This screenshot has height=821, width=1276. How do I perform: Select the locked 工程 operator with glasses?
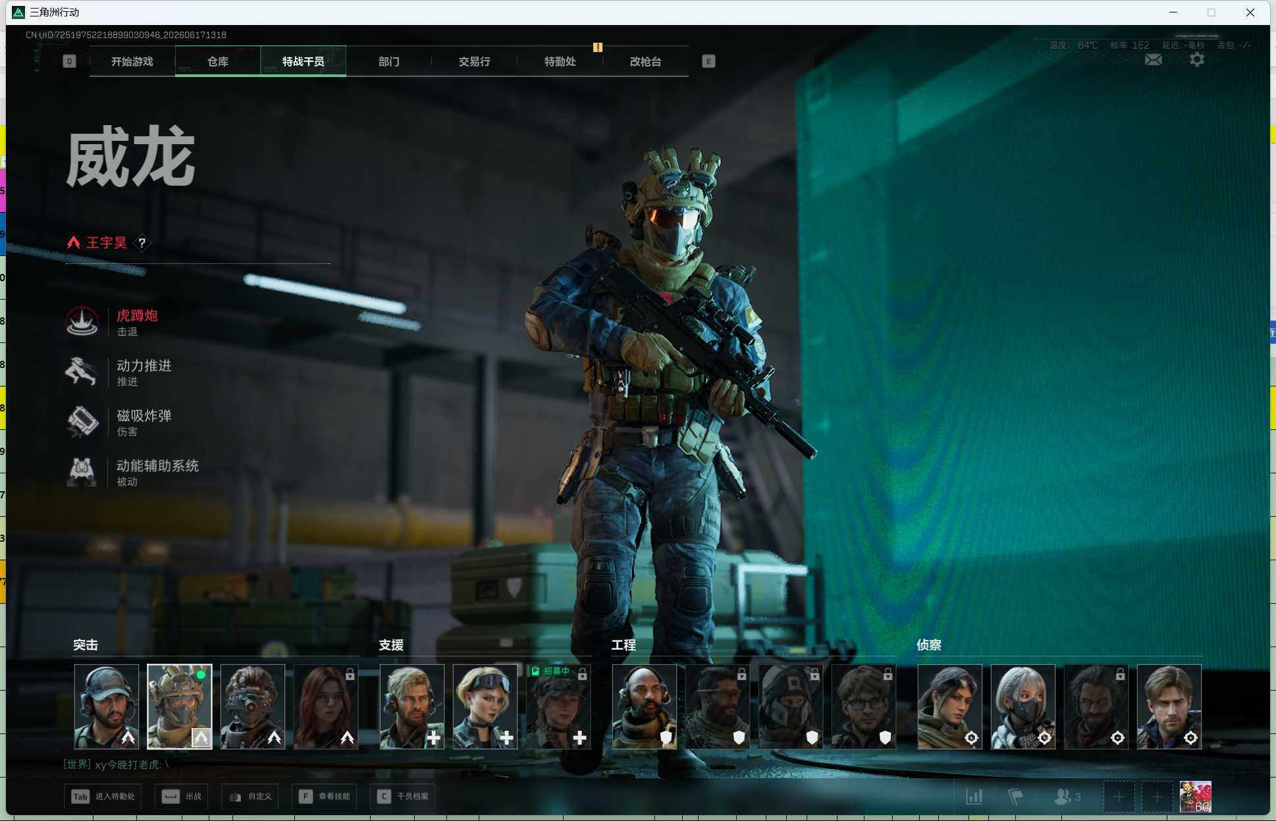864,706
